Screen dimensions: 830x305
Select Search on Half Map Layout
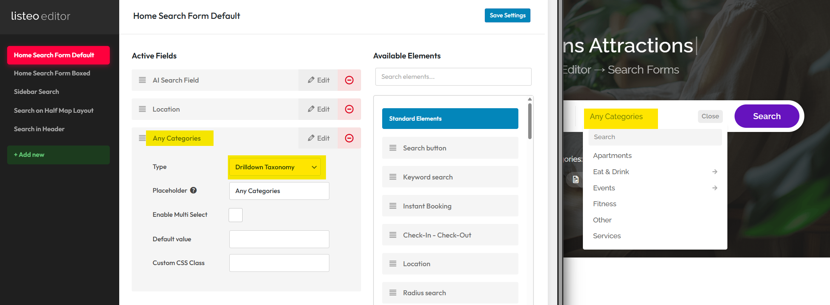pos(54,110)
